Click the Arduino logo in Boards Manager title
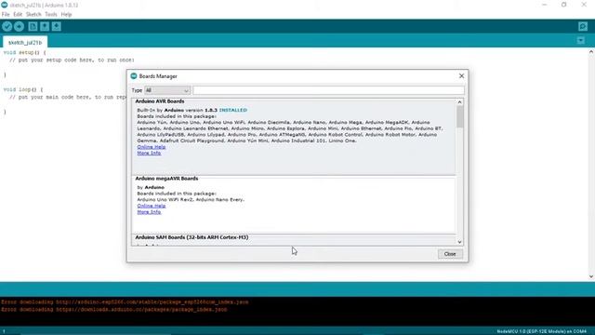595x335 pixels. (134, 76)
